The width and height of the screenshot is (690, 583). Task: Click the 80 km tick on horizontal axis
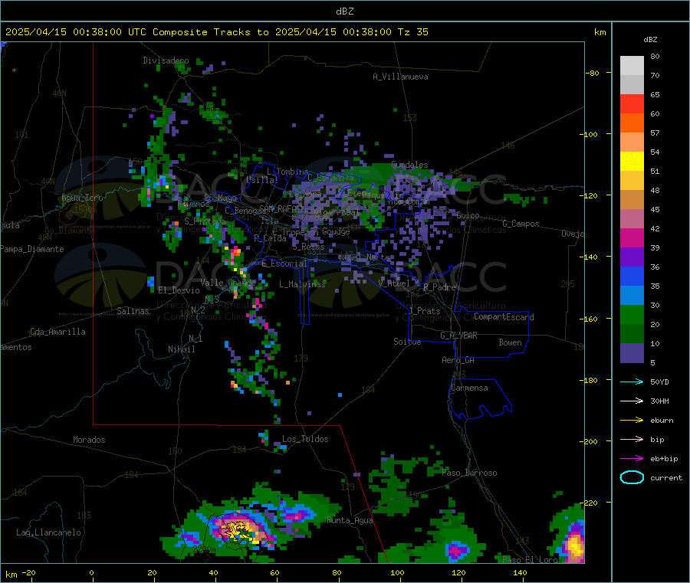(x=337, y=572)
